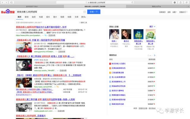Viewport: 190px width, 119px height.
Task: Open the 更多贴吧相关帖子 link
Action: coord(24,95)
